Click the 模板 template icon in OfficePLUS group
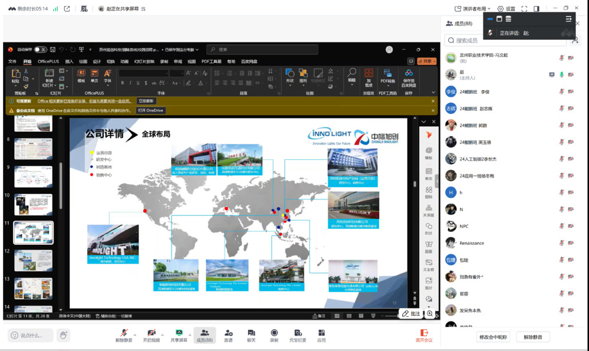 coord(81,73)
